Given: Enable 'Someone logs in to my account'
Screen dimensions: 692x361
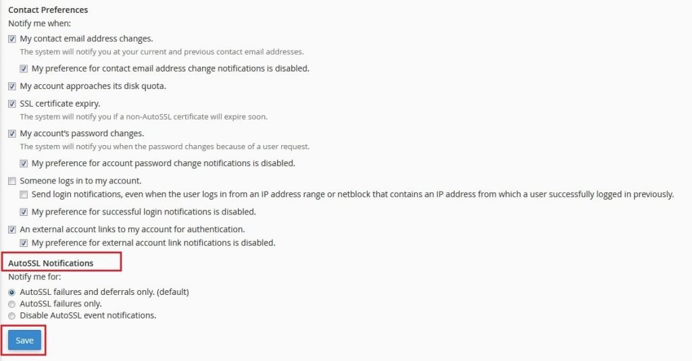Looking at the screenshot, I should (12, 181).
